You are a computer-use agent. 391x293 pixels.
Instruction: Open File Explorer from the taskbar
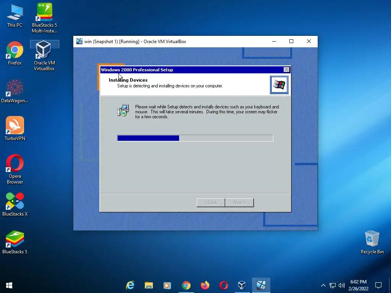pyautogui.click(x=149, y=285)
